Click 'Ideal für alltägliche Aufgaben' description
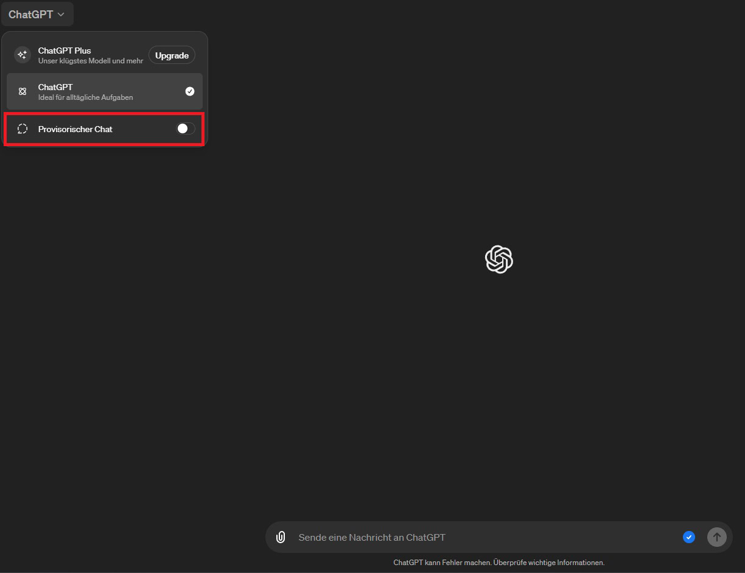Viewport: 745px width, 573px height. tap(85, 97)
